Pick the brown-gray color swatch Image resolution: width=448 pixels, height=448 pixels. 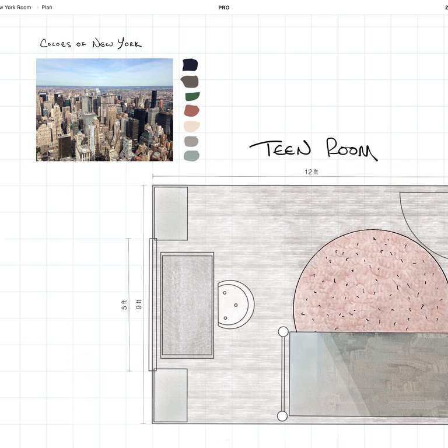(190, 82)
